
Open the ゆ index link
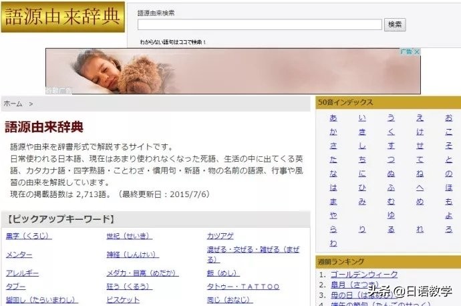[391, 215]
